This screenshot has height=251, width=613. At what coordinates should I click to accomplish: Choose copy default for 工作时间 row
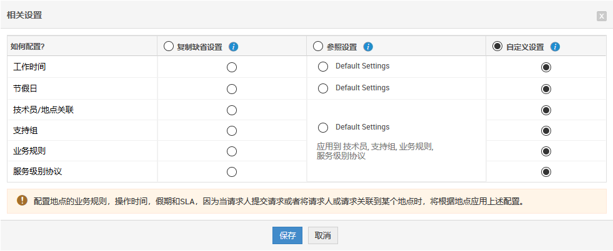pos(232,67)
